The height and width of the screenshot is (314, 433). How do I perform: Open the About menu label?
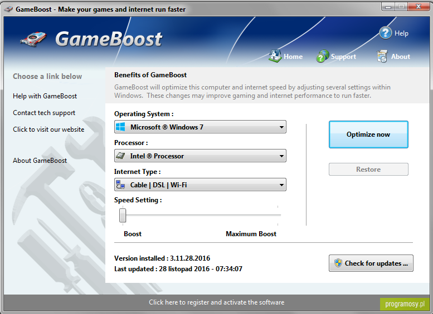401,57
